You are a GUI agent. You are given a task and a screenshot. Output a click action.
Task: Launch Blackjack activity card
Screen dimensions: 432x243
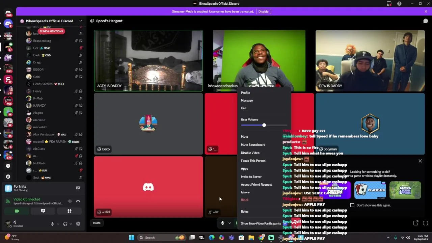370,190
